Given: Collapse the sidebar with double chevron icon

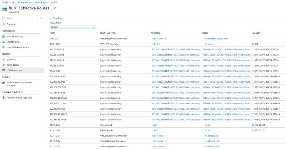Looking at the screenshot, I should point(41,18).
